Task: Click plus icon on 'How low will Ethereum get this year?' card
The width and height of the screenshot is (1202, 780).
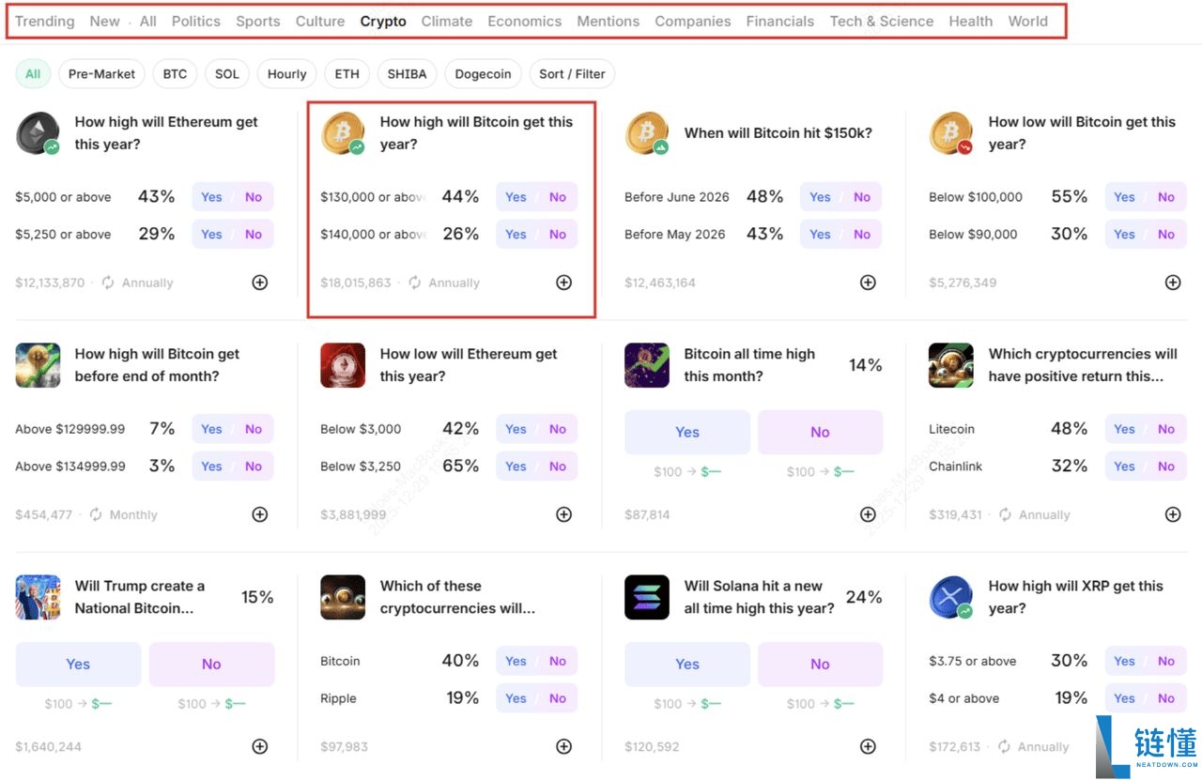Action: (563, 514)
